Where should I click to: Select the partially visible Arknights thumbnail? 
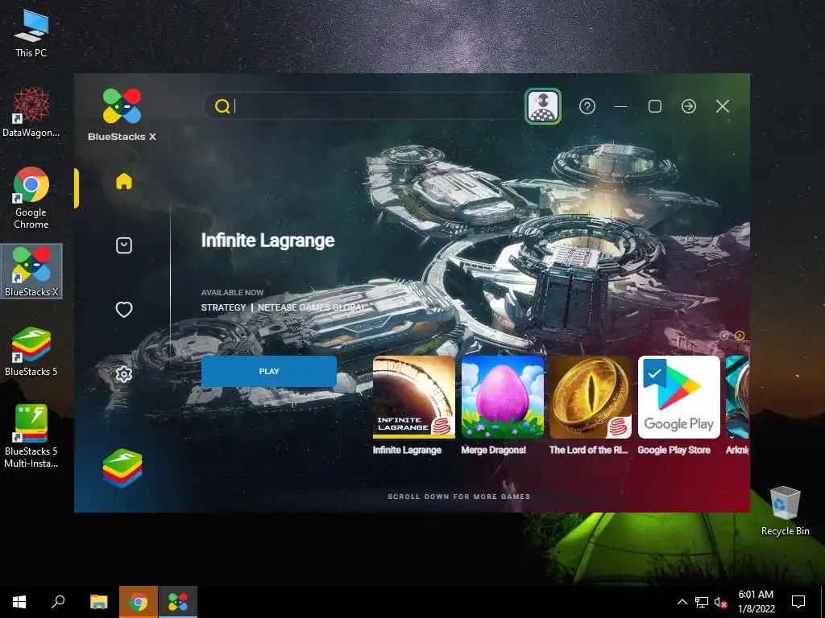click(737, 397)
